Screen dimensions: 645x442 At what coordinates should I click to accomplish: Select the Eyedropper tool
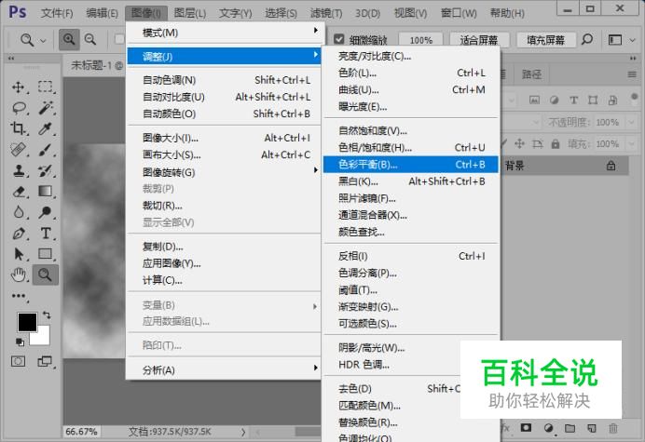pos(46,128)
